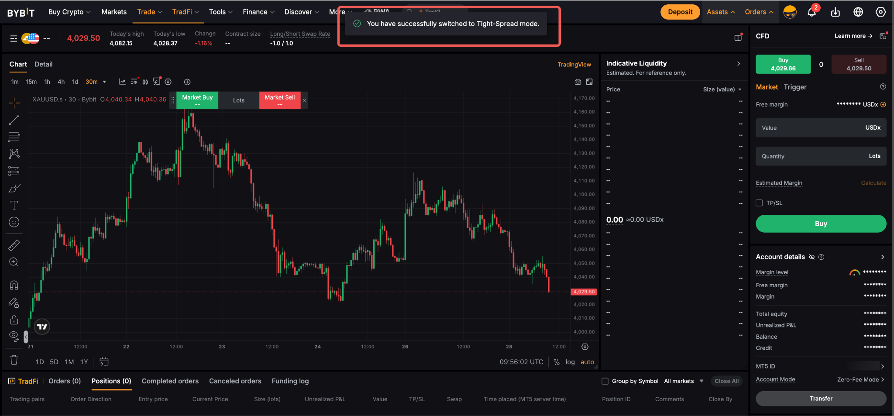Screen dimensions: 894x416
Task: Open the Completed orders tab
Action: coord(170,381)
